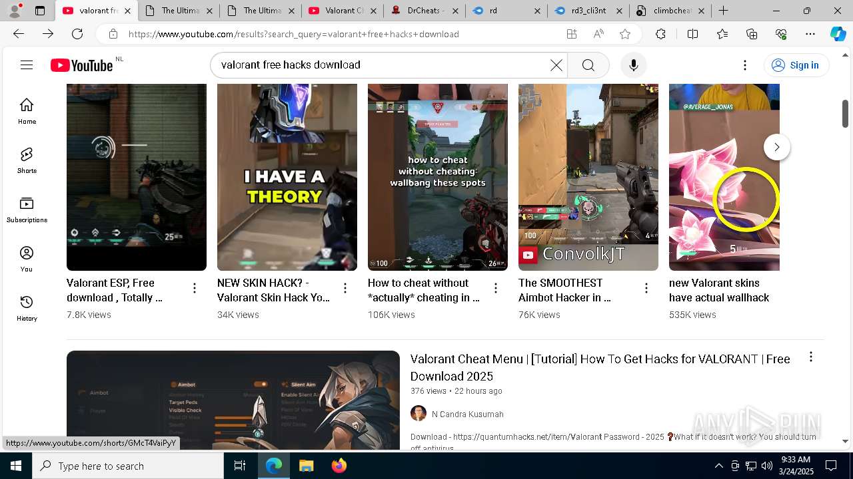Open wallbang spots short thumbnail
Image resolution: width=853 pixels, height=479 pixels.
[438, 177]
